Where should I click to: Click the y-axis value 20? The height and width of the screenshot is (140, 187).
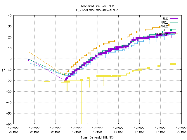coord(10,37)
